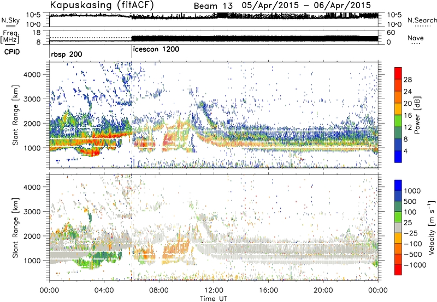Click the '16' value on Power color bar

408,116
